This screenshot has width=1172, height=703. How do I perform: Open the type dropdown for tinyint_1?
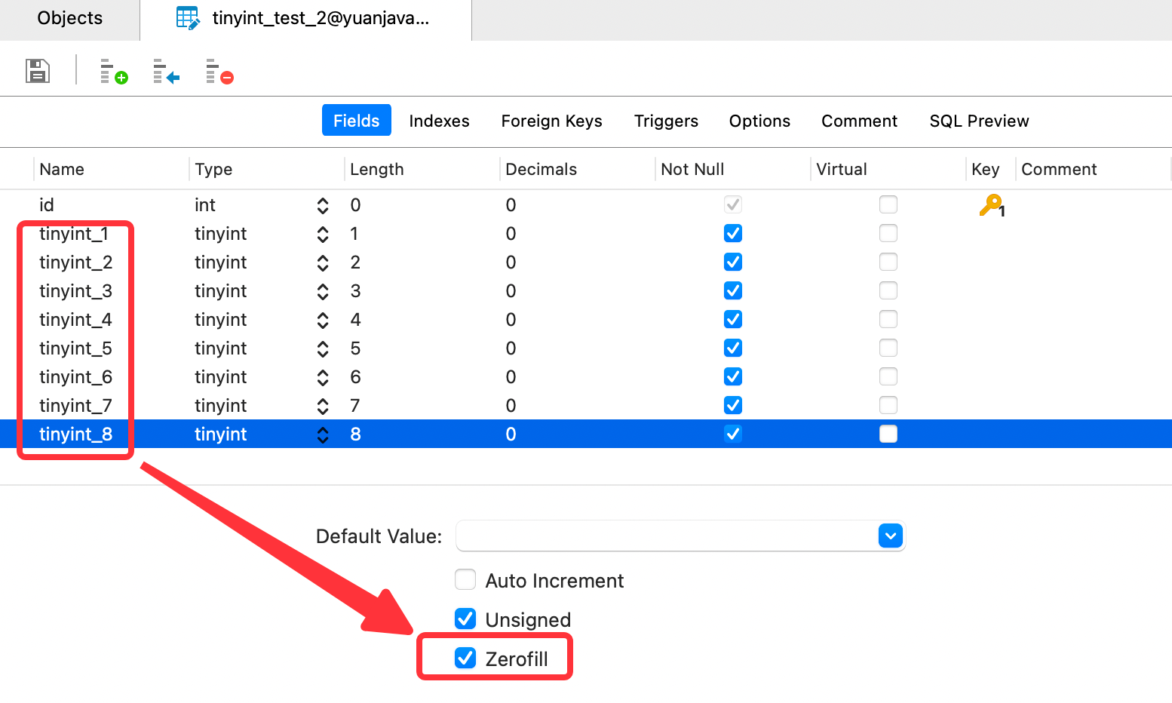point(323,234)
